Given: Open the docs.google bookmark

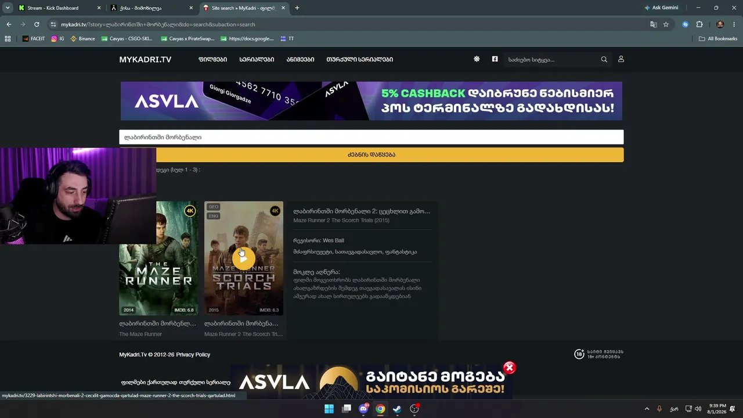Looking at the screenshot, I should 247,39.
